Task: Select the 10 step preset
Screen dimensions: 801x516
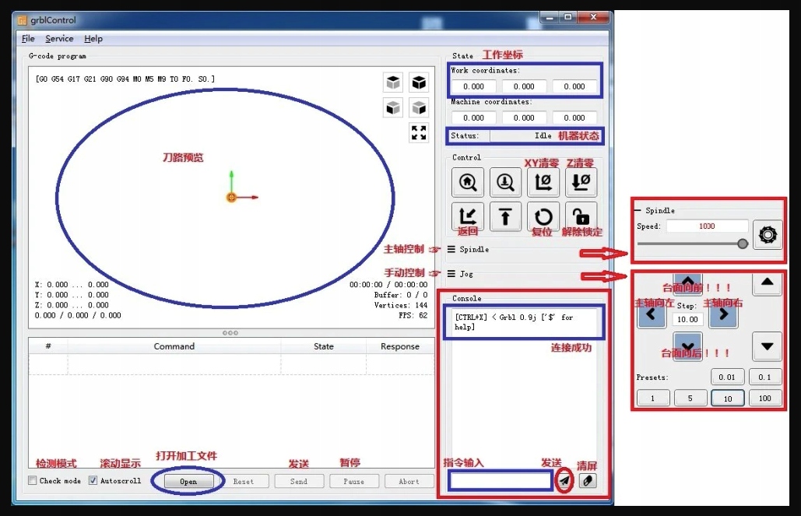Action: click(727, 398)
